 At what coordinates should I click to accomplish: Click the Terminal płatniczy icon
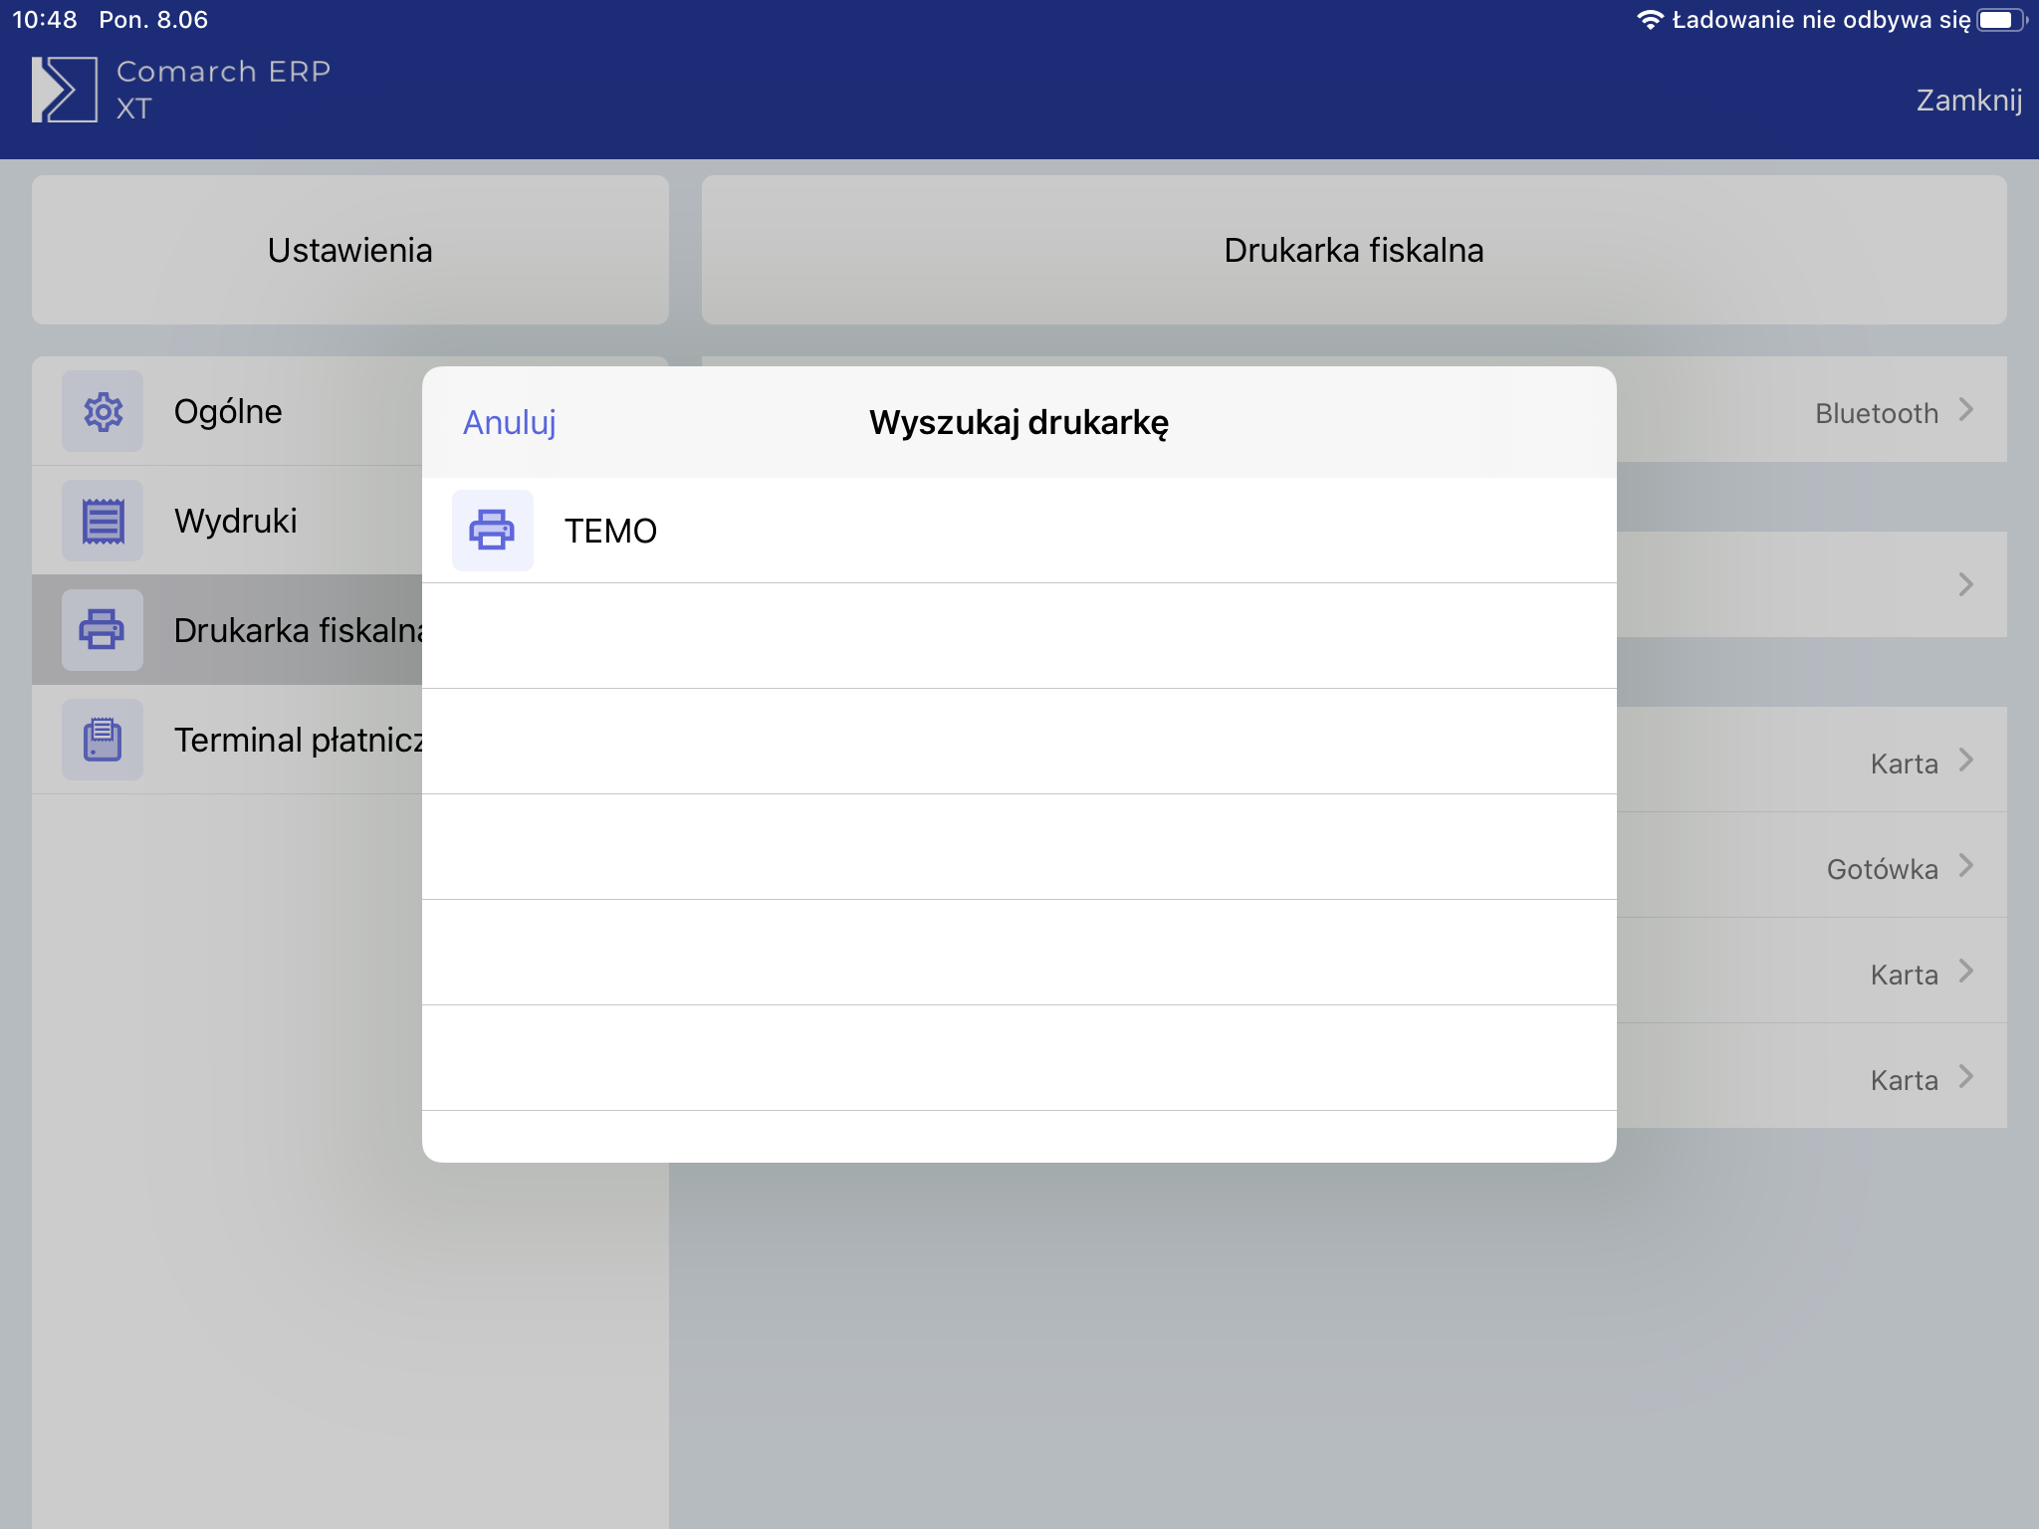(103, 740)
